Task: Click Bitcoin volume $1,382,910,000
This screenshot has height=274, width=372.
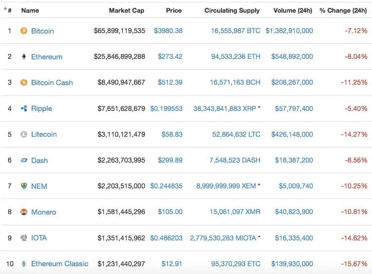Action: tap(289, 31)
